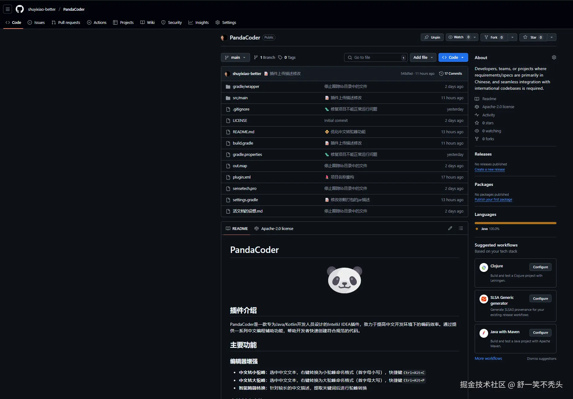The image size is (573, 399).
Task: Open the Projects tab
Action: tap(123, 23)
